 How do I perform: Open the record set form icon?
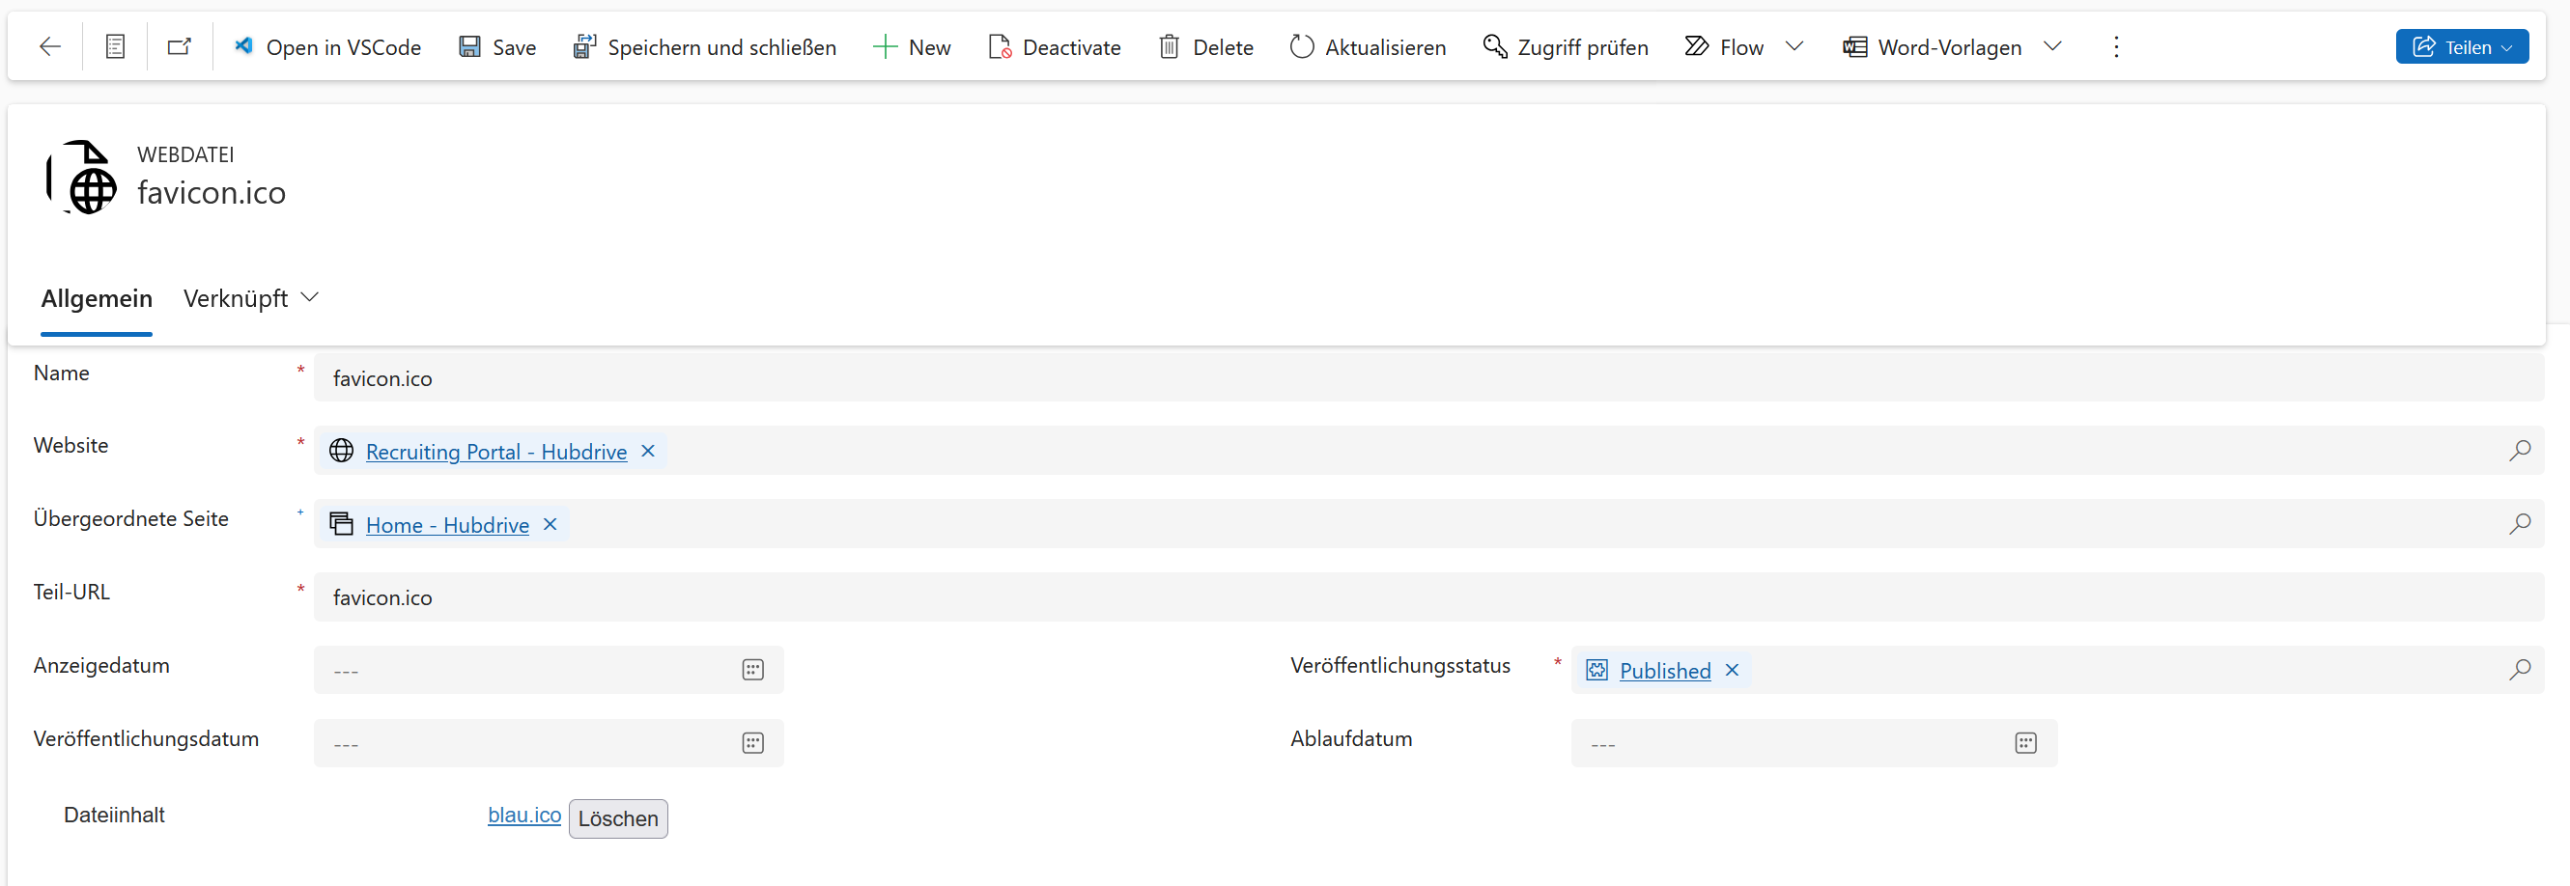(116, 47)
